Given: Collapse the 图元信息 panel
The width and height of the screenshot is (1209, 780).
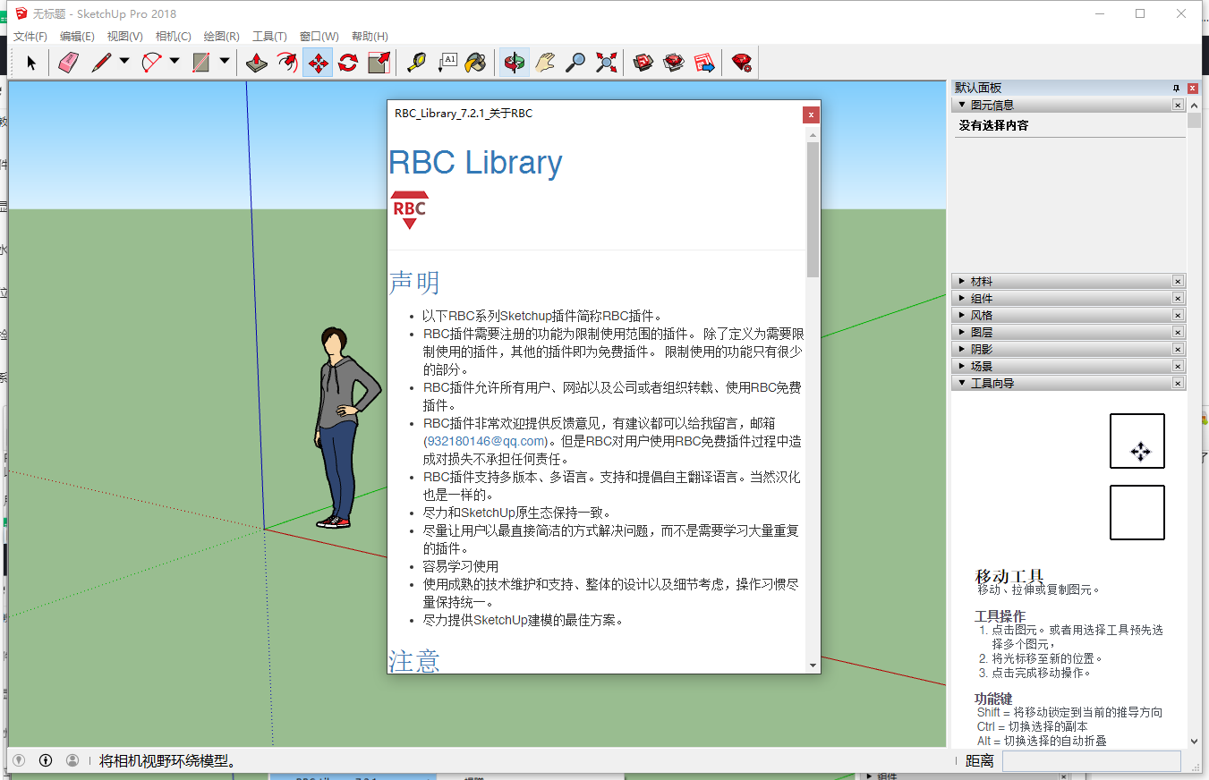Looking at the screenshot, I should (x=961, y=105).
